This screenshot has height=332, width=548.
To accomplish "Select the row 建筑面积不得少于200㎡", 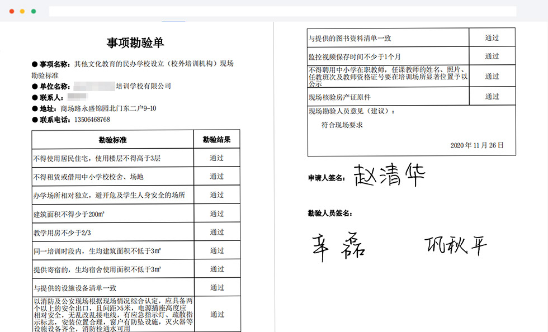I will pos(112,214).
